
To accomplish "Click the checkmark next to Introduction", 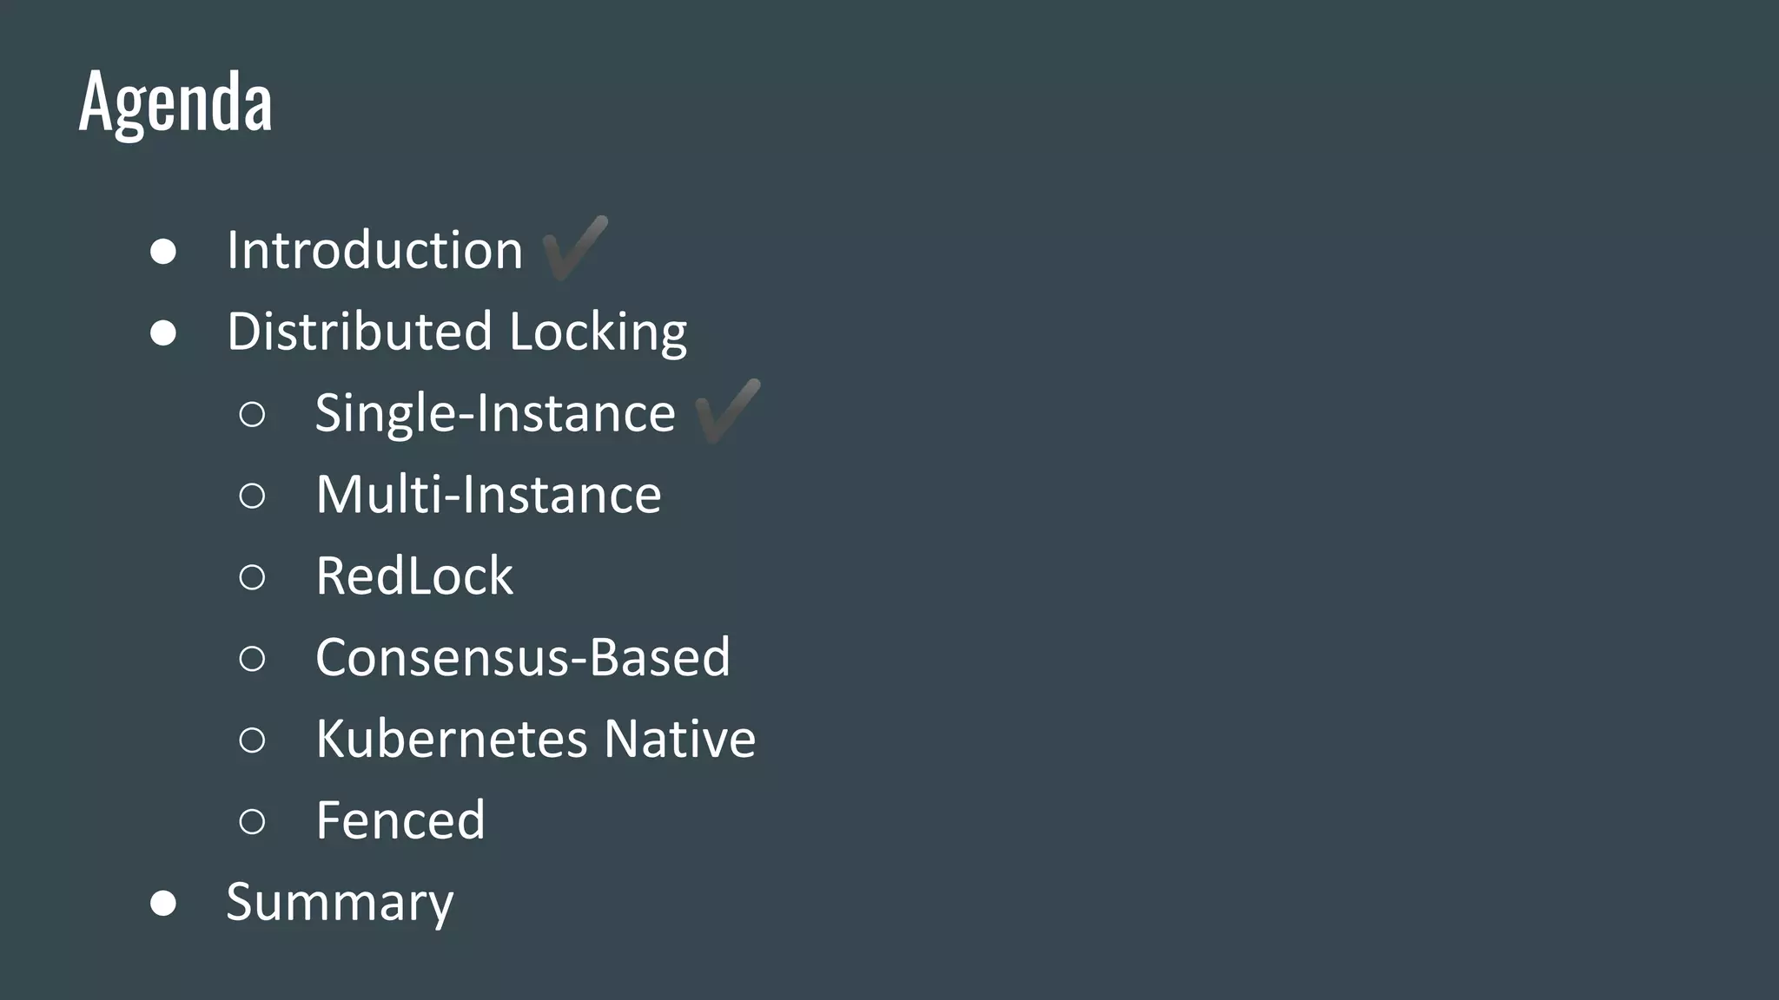I will tap(574, 248).
